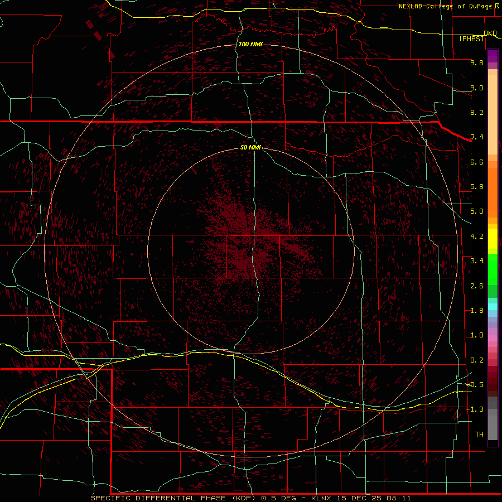Click the TH label on the scale

coord(479,435)
